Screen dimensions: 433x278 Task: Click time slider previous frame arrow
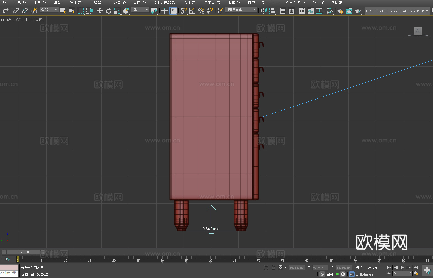(x=4, y=252)
